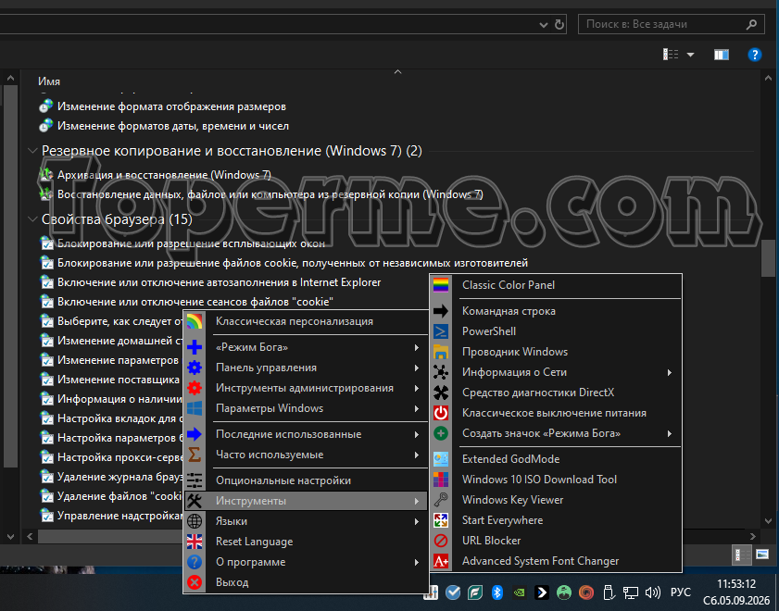Open Блокирование или разрешение всплывающих окон
The width and height of the screenshot is (779, 611).
[191, 243]
